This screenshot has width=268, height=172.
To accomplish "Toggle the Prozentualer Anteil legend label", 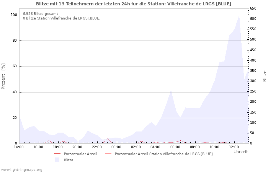I will pyautogui.click(x=80, y=154).
